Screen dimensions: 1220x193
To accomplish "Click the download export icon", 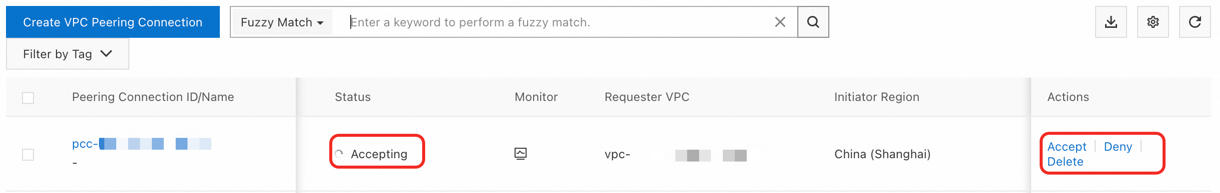I will coord(1111,22).
